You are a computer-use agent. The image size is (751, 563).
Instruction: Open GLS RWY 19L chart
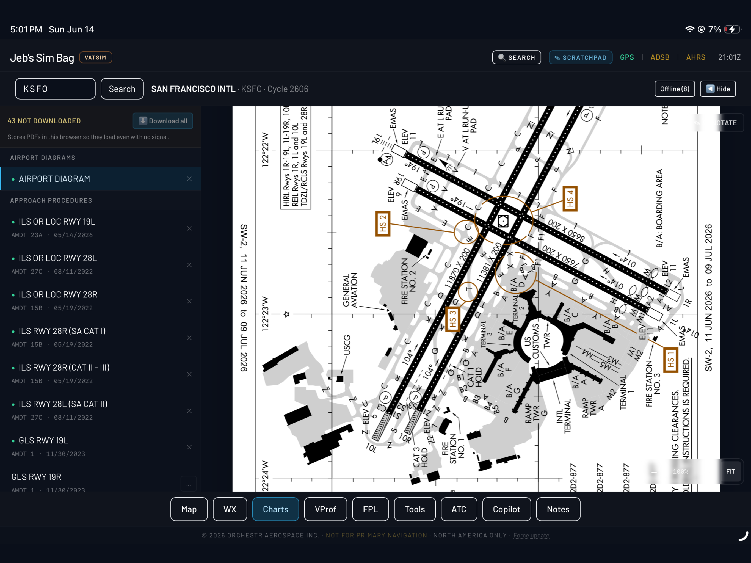click(x=101, y=447)
